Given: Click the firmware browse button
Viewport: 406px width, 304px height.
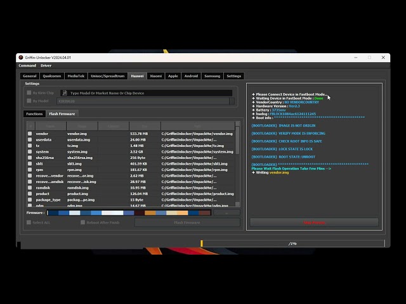Looking at the screenshot, I should coord(227,213).
